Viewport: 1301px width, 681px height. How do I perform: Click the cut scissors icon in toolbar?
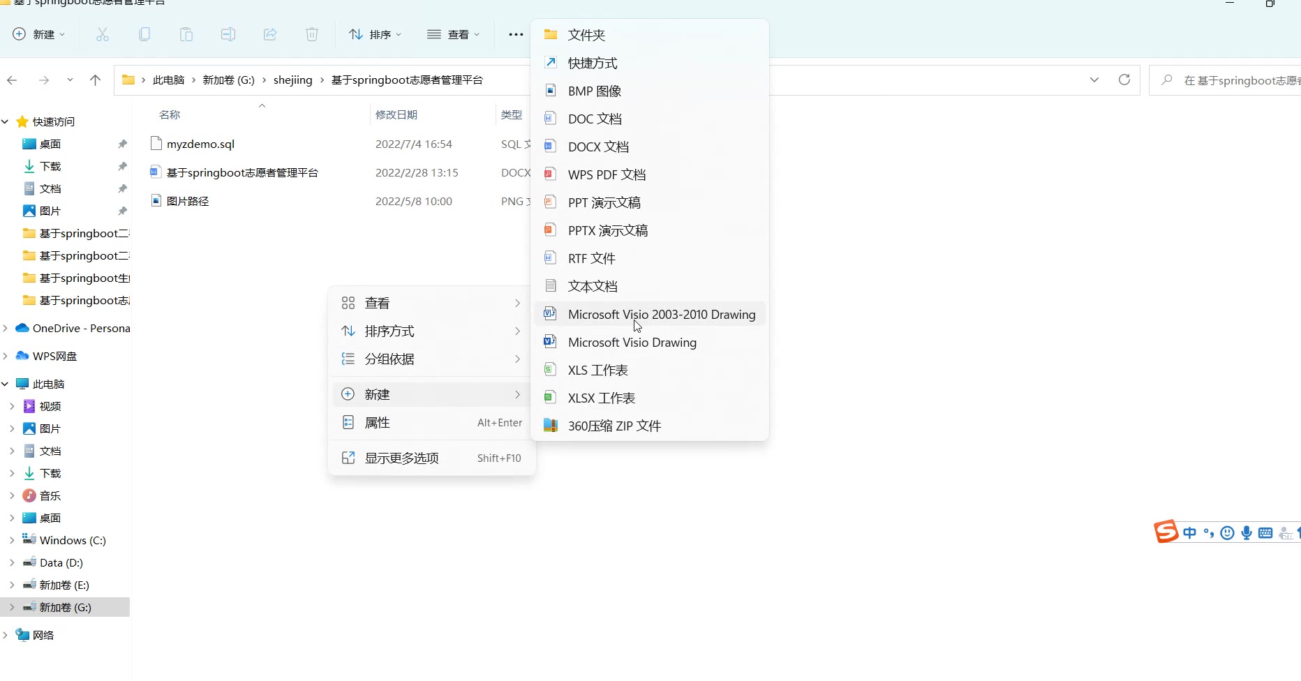[x=103, y=34]
